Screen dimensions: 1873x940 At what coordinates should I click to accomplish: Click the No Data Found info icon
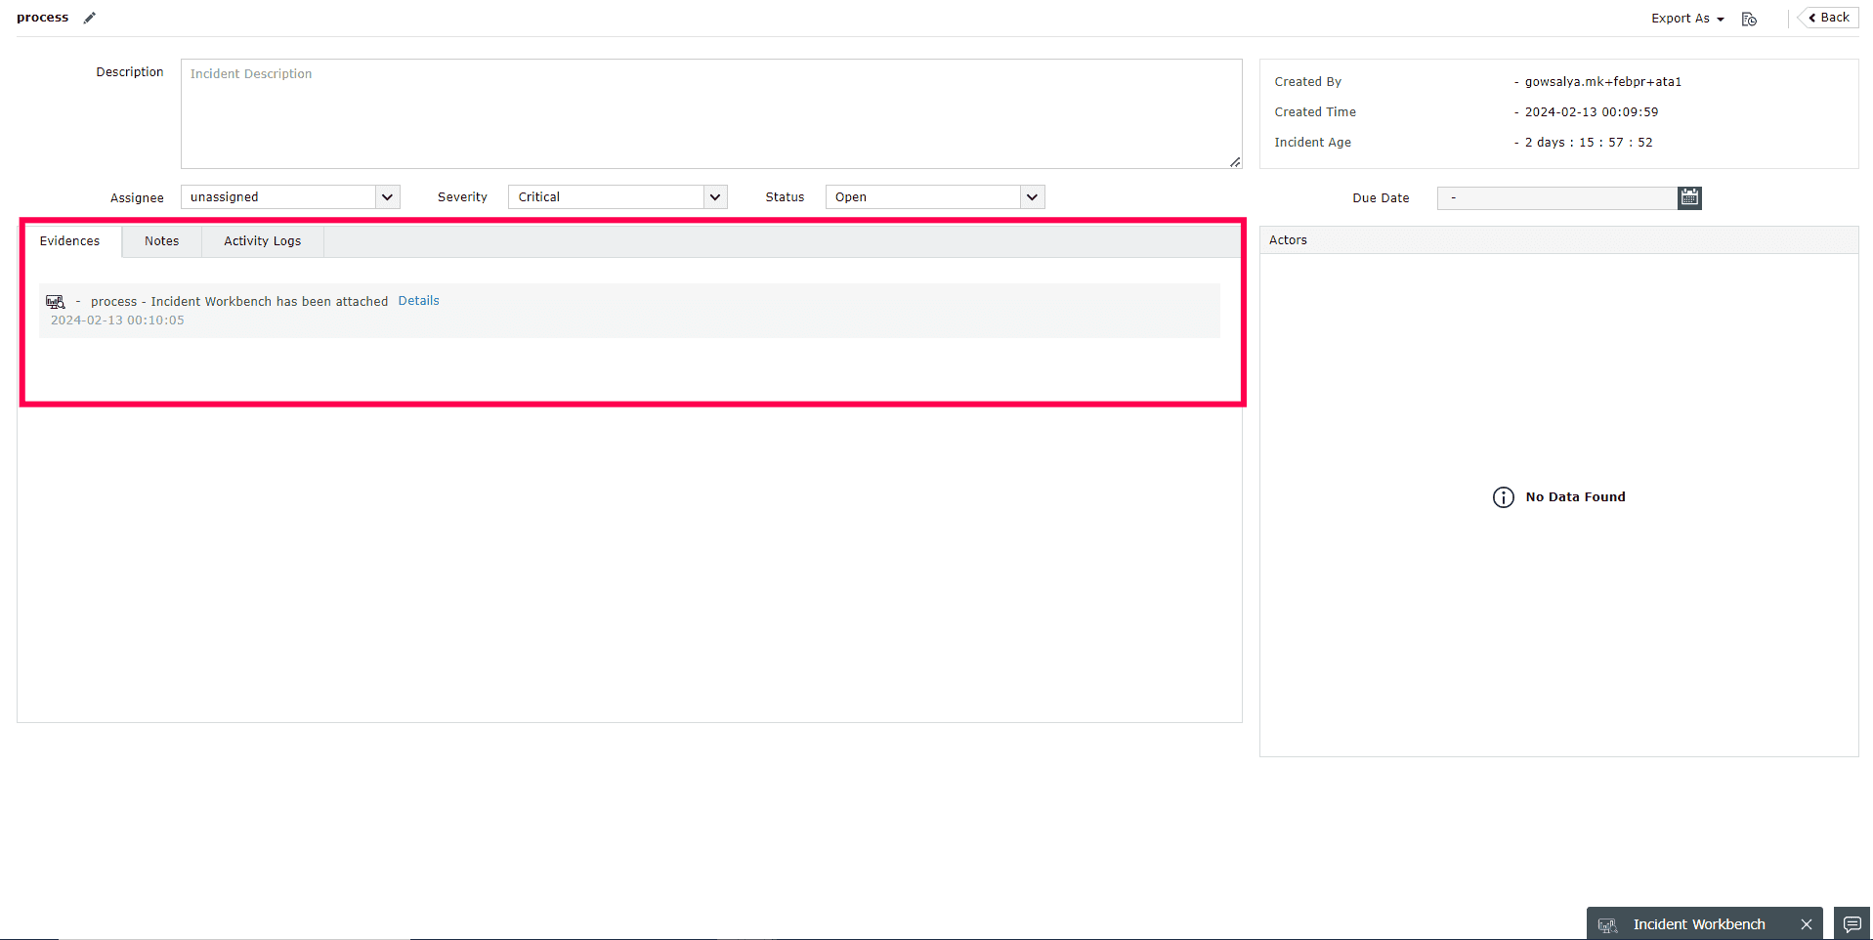[1504, 497]
